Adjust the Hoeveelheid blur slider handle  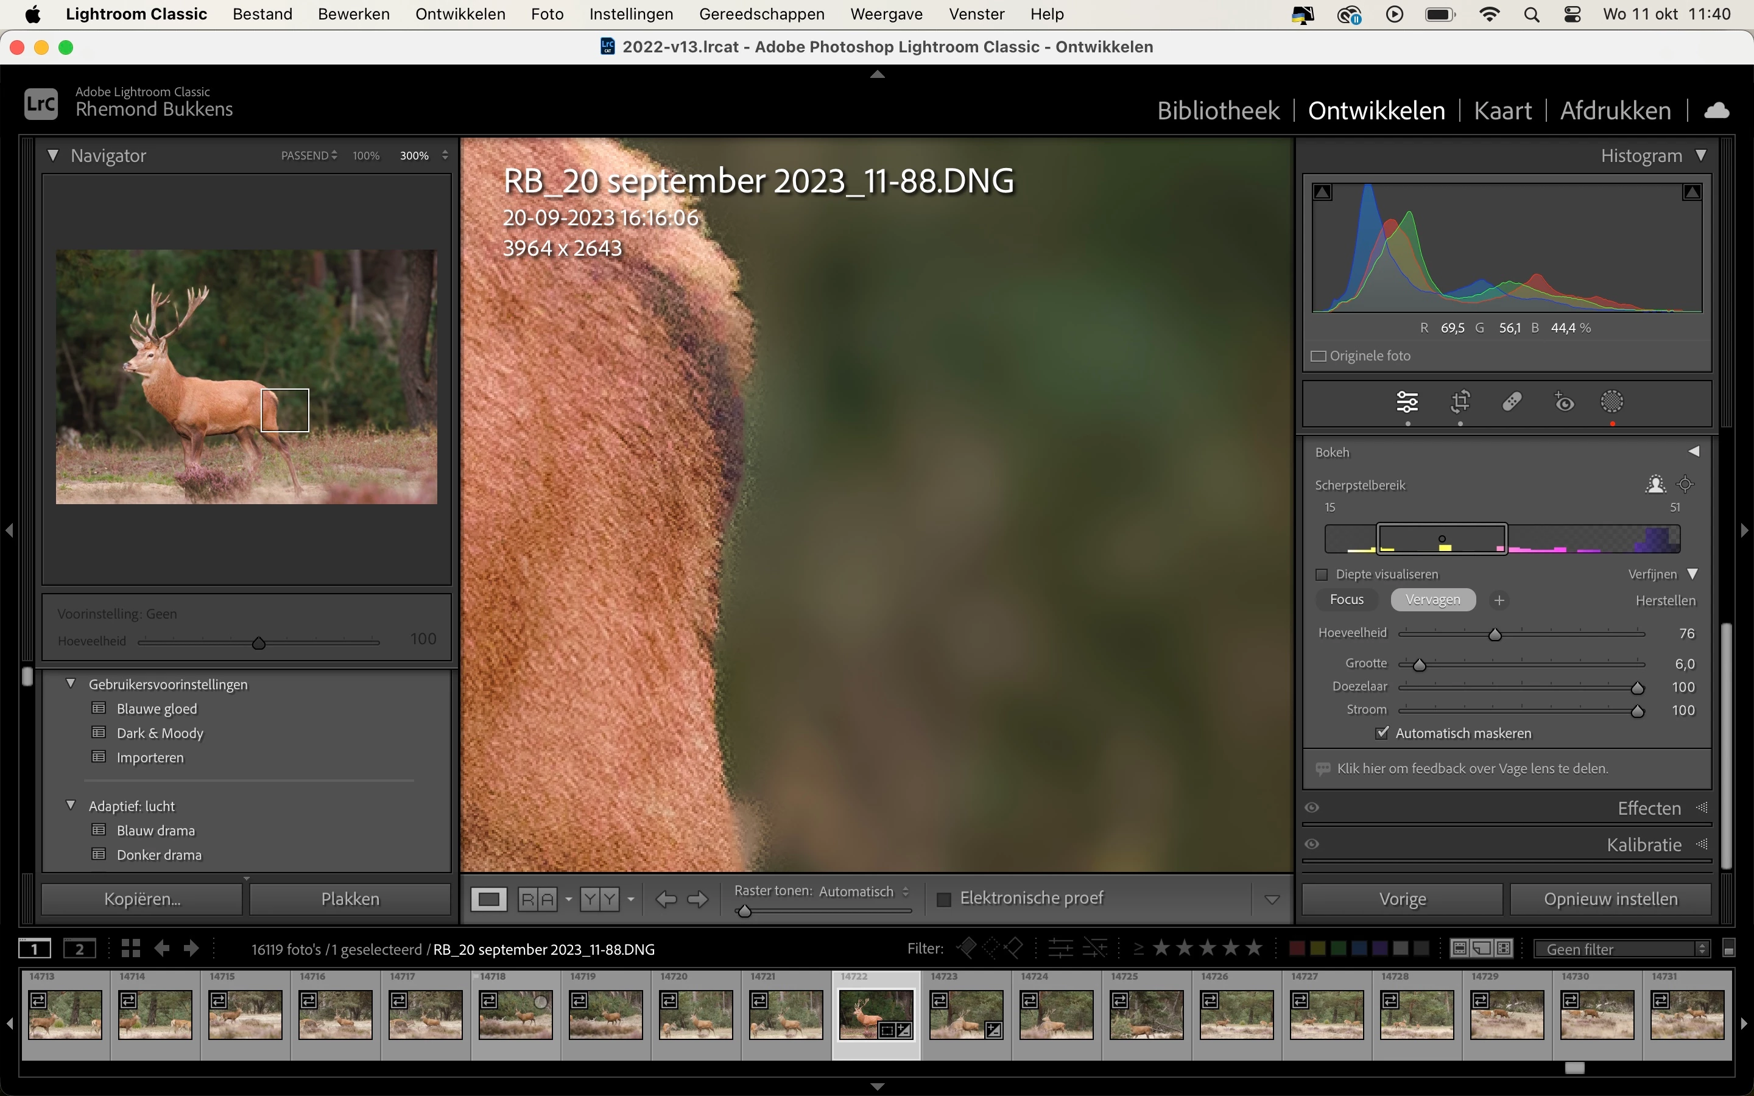pyautogui.click(x=1495, y=635)
